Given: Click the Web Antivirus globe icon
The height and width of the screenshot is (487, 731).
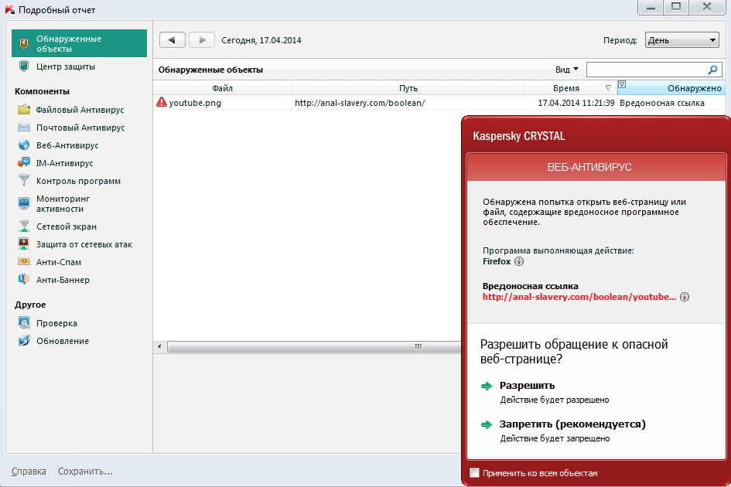Looking at the screenshot, I should (23, 145).
